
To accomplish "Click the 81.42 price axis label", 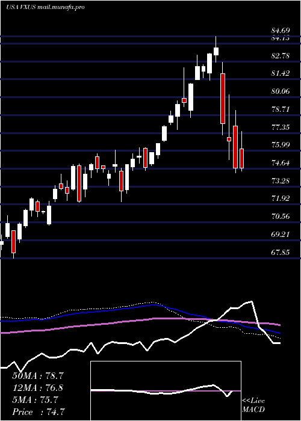I will (x=281, y=73).
